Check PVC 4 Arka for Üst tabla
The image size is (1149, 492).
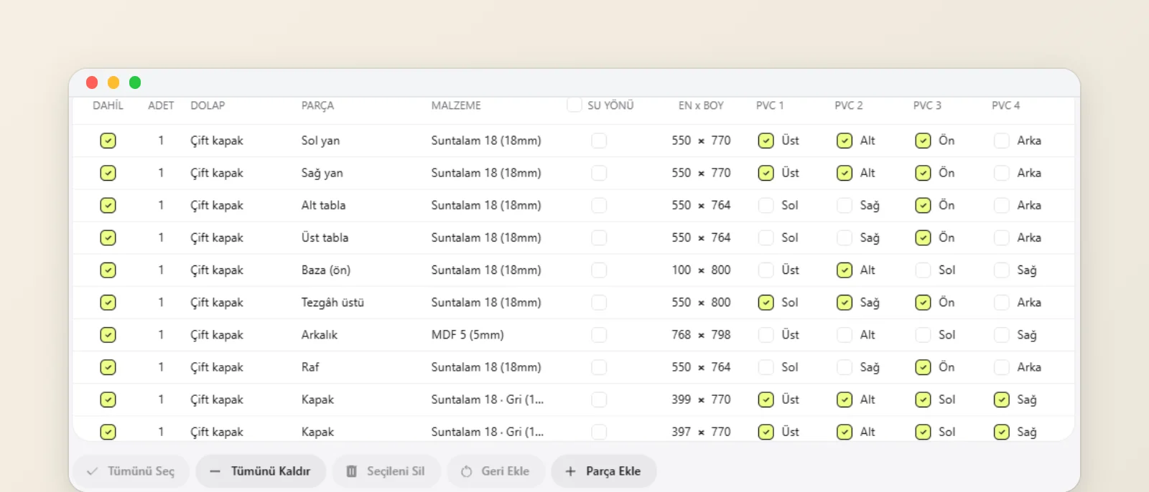[1002, 237]
